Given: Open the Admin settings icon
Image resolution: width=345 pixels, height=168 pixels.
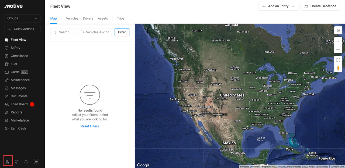Looking at the screenshot, I should pyautogui.click(x=7, y=162).
